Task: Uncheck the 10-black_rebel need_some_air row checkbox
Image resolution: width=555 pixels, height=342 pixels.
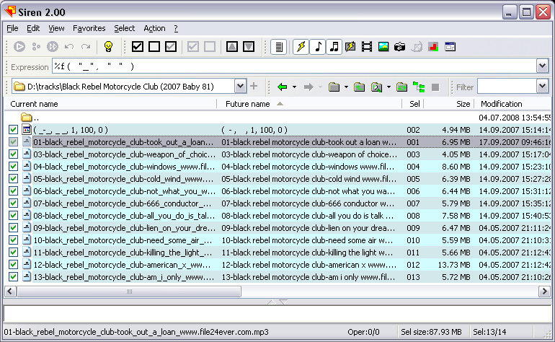Action: click(x=13, y=240)
